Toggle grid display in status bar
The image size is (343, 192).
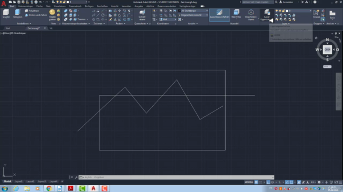(256, 182)
